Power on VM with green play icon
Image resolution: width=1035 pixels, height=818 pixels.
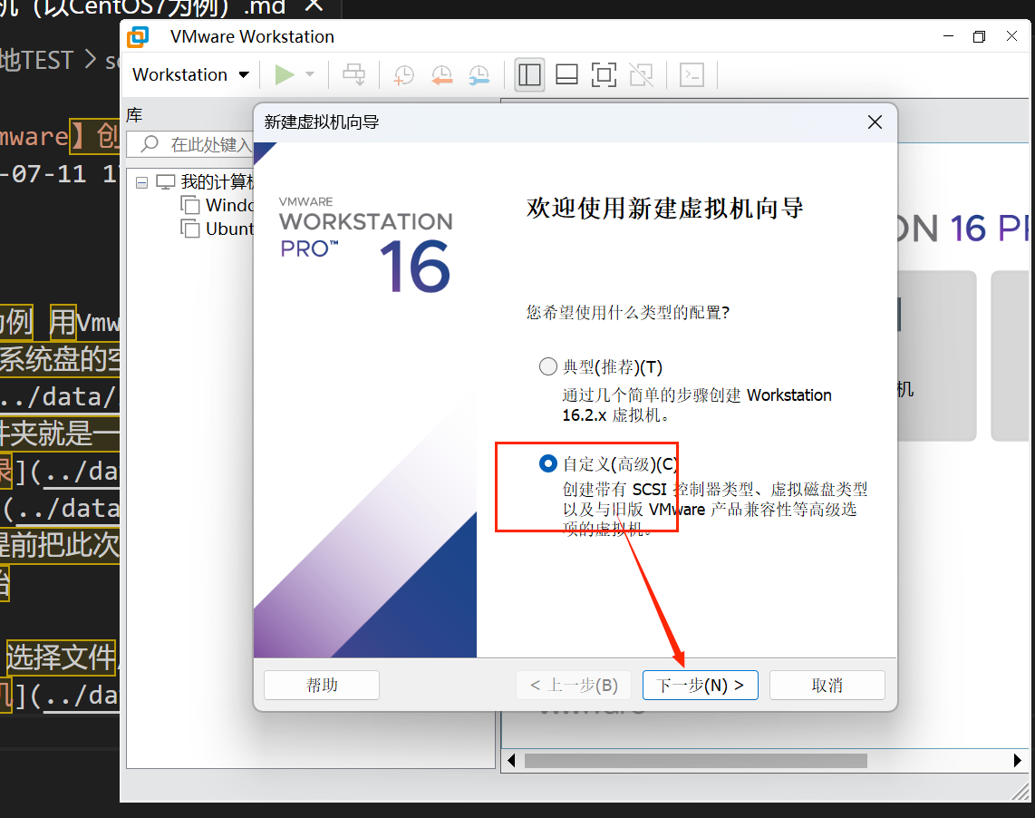point(285,74)
